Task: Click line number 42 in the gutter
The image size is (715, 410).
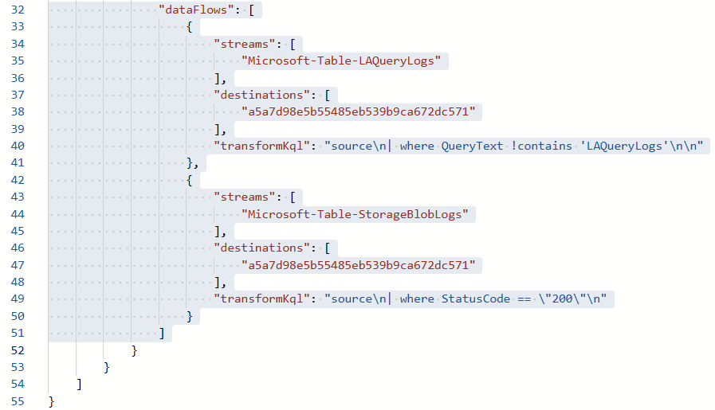Action: pos(17,180)
